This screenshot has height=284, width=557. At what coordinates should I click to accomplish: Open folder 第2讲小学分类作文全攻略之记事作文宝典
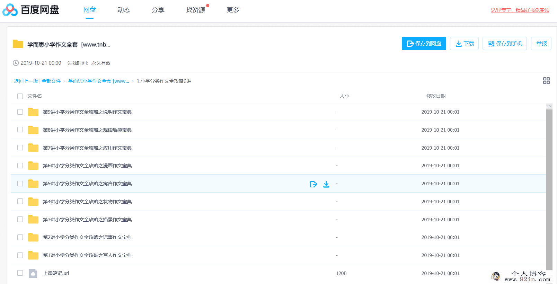coord(87,237)
